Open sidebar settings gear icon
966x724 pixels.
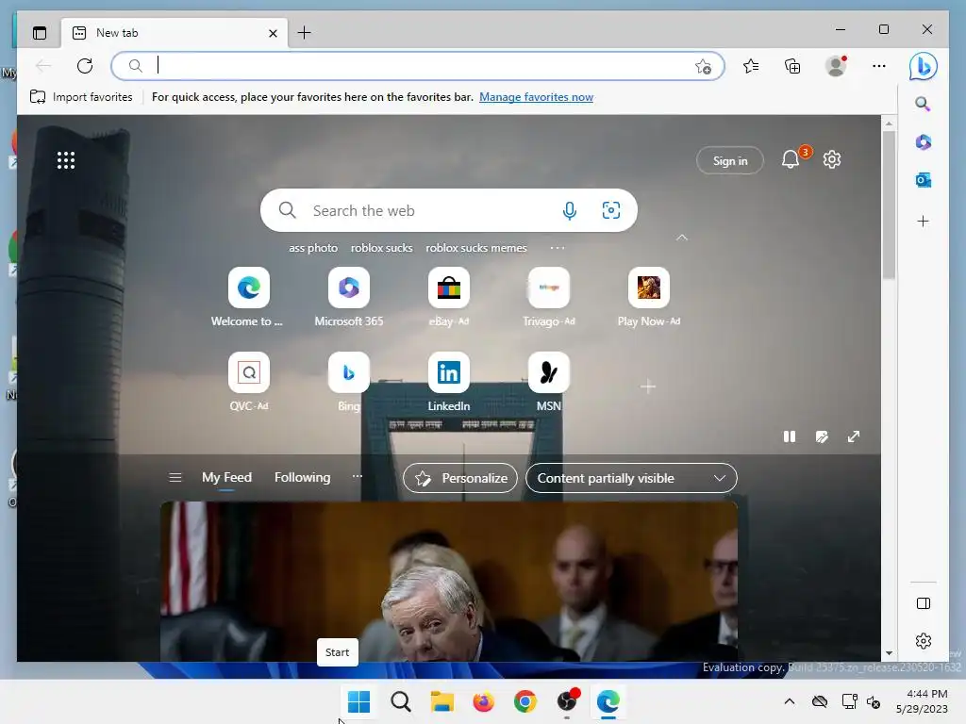pos(924,641)
